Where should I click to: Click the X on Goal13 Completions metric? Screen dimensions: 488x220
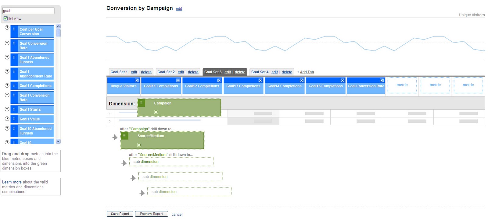[260, 80]
